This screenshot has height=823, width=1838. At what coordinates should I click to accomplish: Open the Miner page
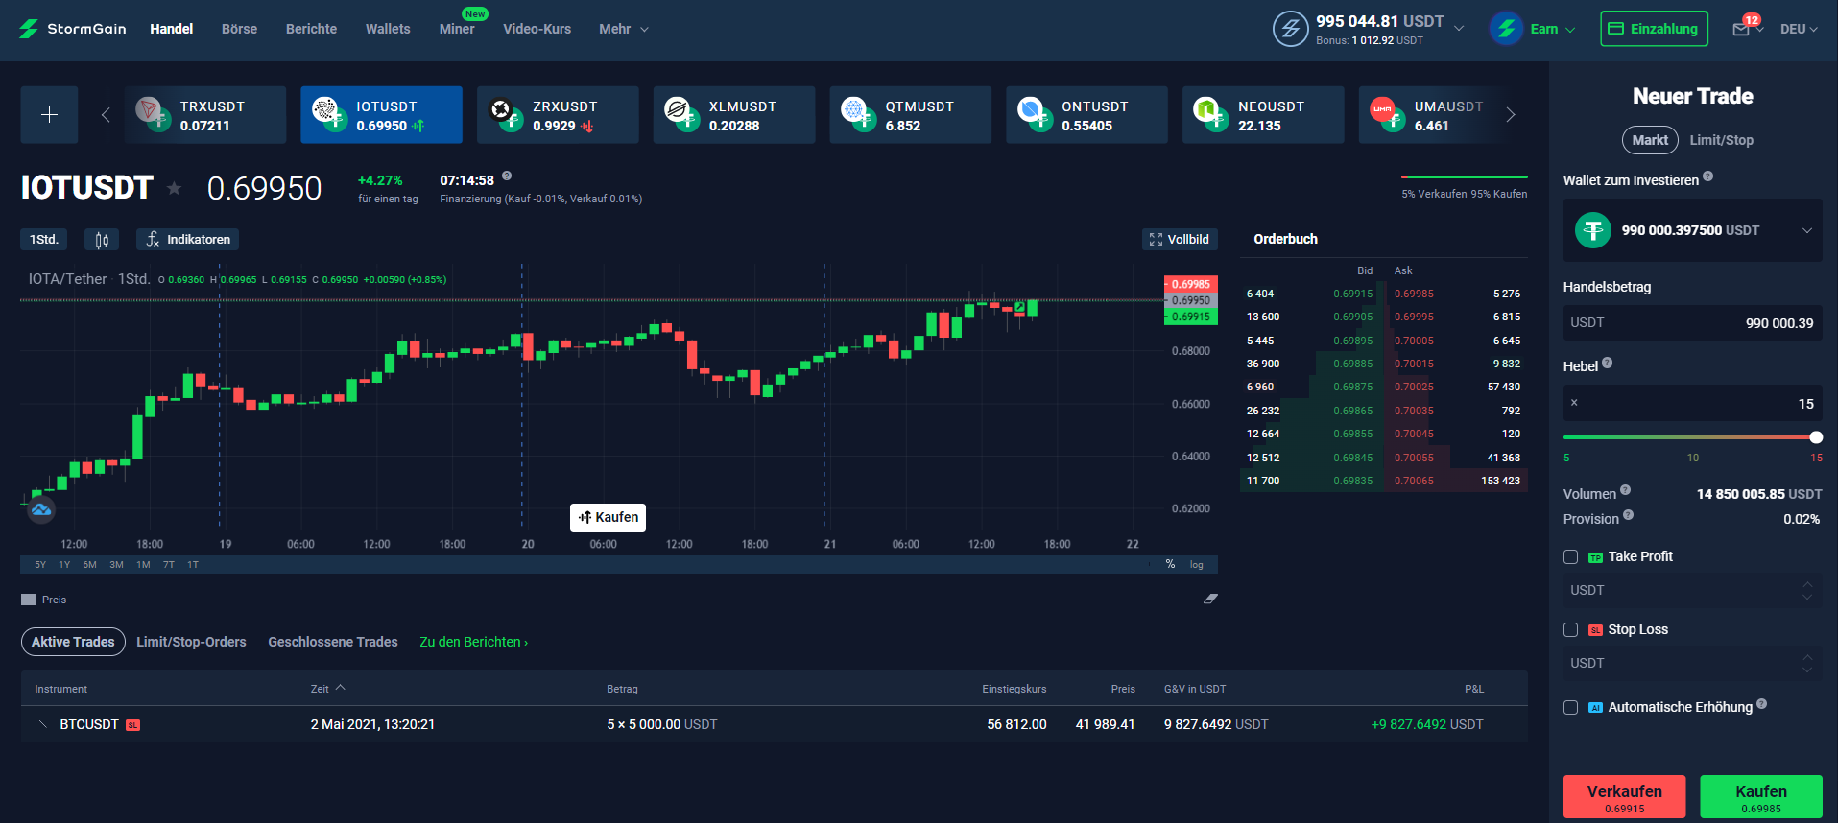point(457,29)
